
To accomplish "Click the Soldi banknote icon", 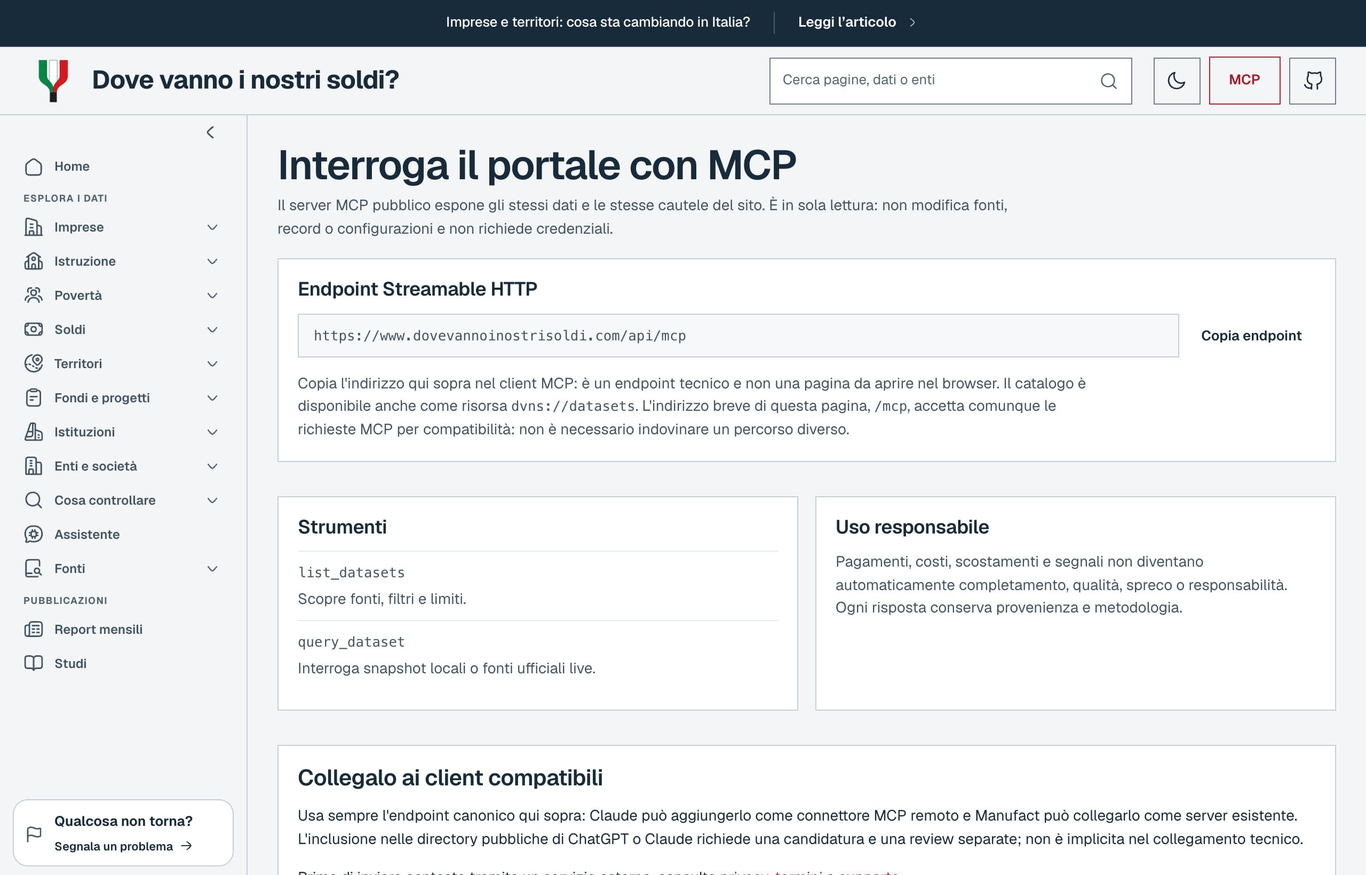I will (x=34, y=330).
